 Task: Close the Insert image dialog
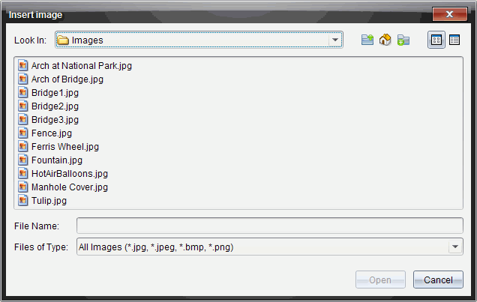click(x=450, y=14)
